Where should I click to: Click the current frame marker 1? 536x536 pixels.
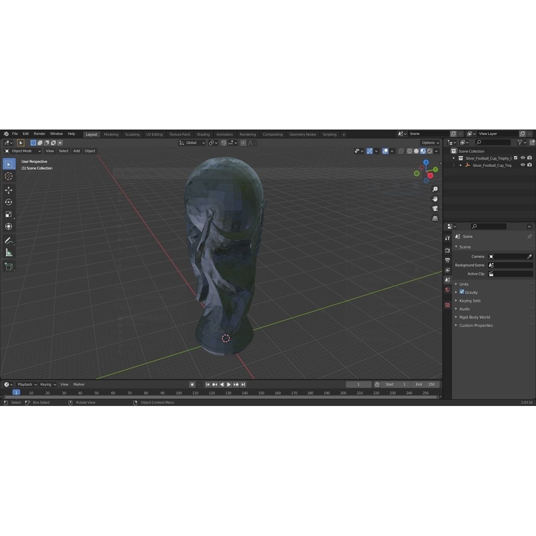16,393
